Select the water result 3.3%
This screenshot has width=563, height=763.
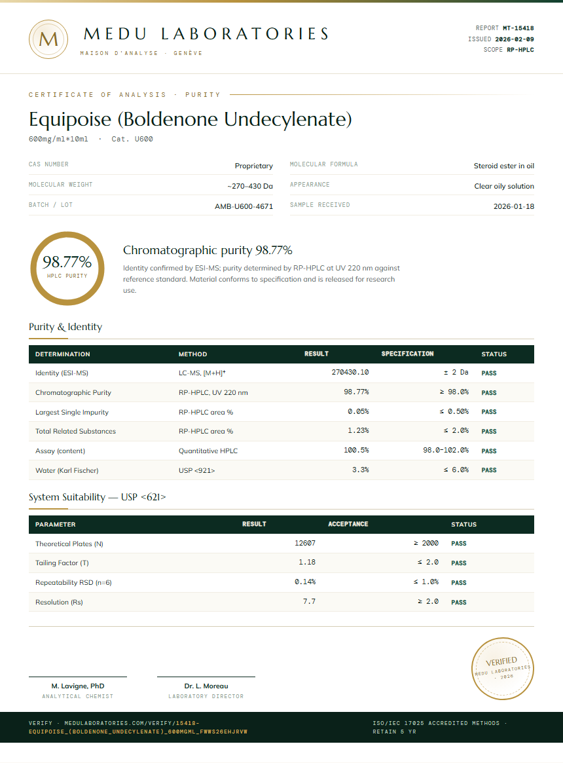(x=361, y=470)
